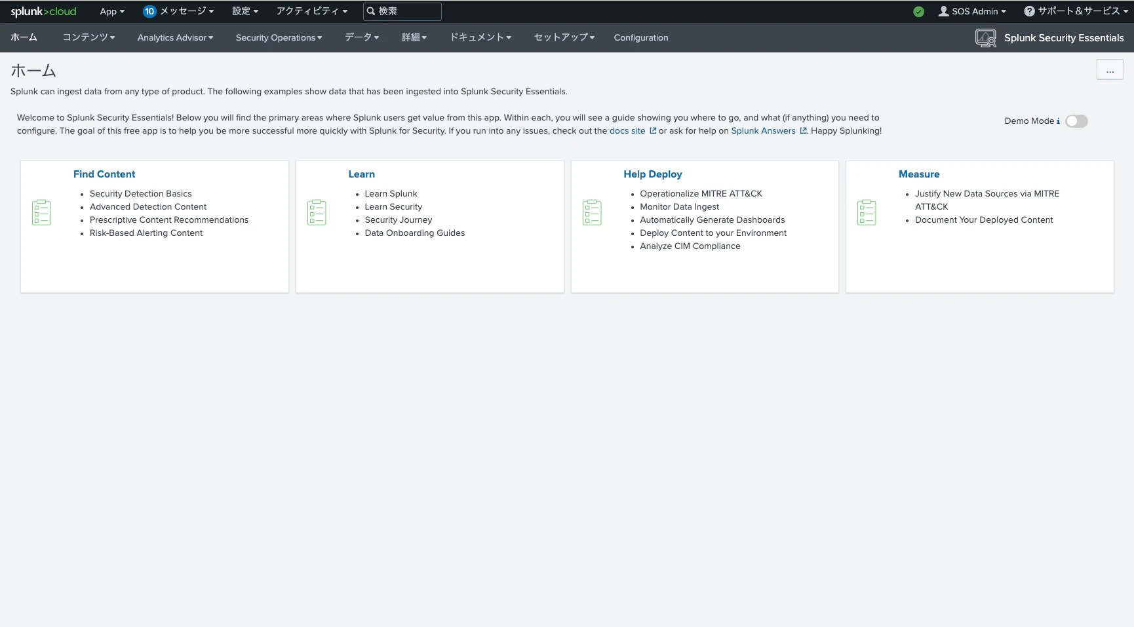Click the 検索 search input field

point(402,11)
